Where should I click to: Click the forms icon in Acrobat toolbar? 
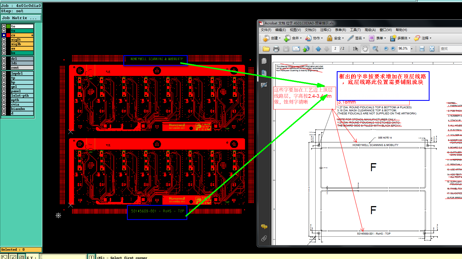tap(371, 38)
